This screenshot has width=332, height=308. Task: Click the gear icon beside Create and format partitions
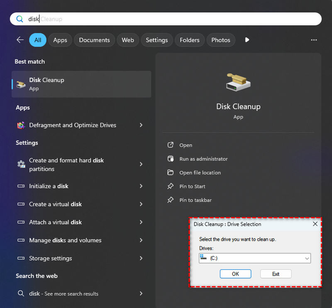point(21,164)
